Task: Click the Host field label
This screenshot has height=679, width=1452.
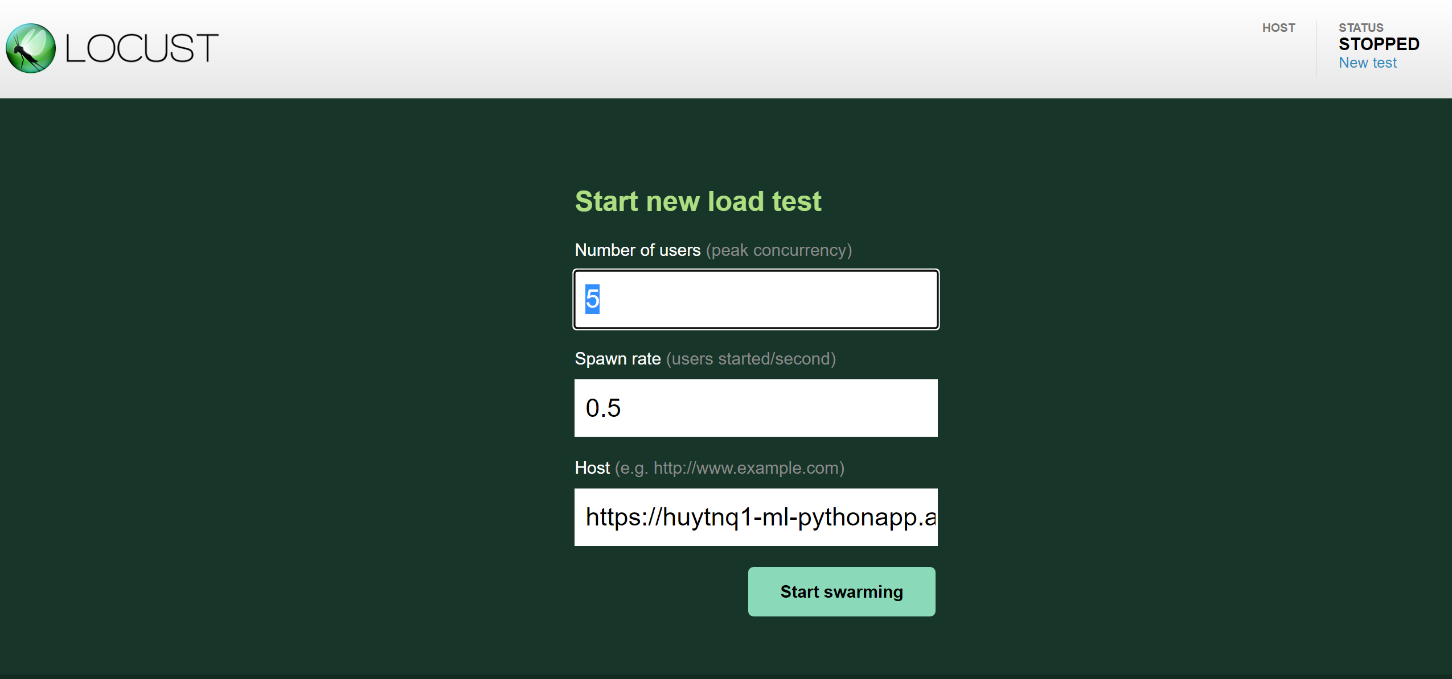Action: (592, 468)
